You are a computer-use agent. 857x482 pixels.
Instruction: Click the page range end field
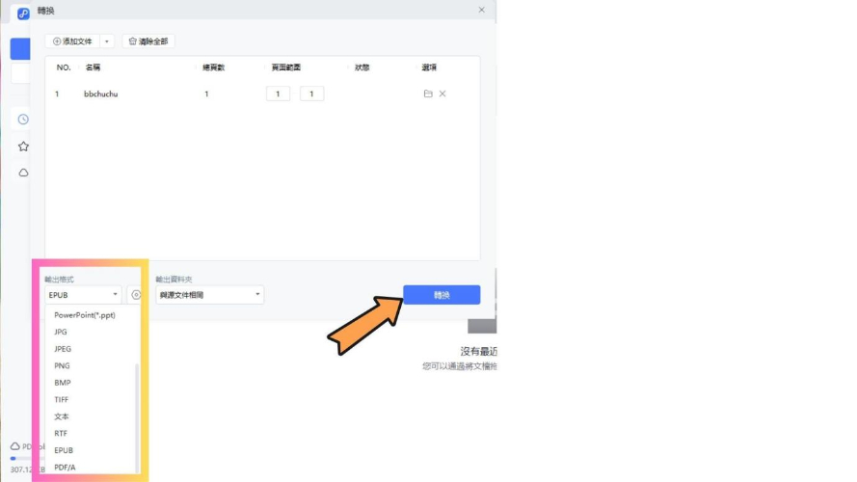(311, 94)
